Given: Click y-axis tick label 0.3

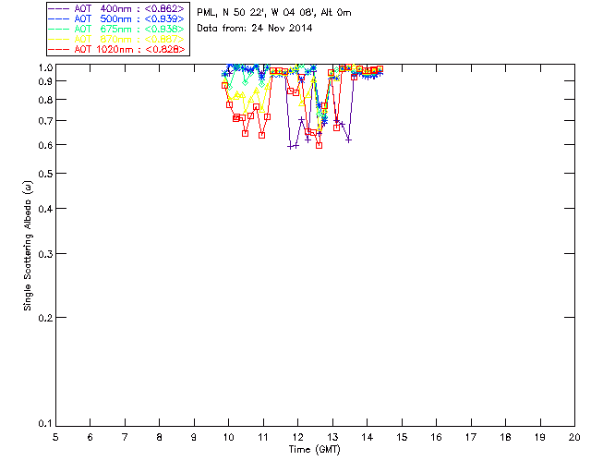Looking at the screenshot, I should point(45,254).
